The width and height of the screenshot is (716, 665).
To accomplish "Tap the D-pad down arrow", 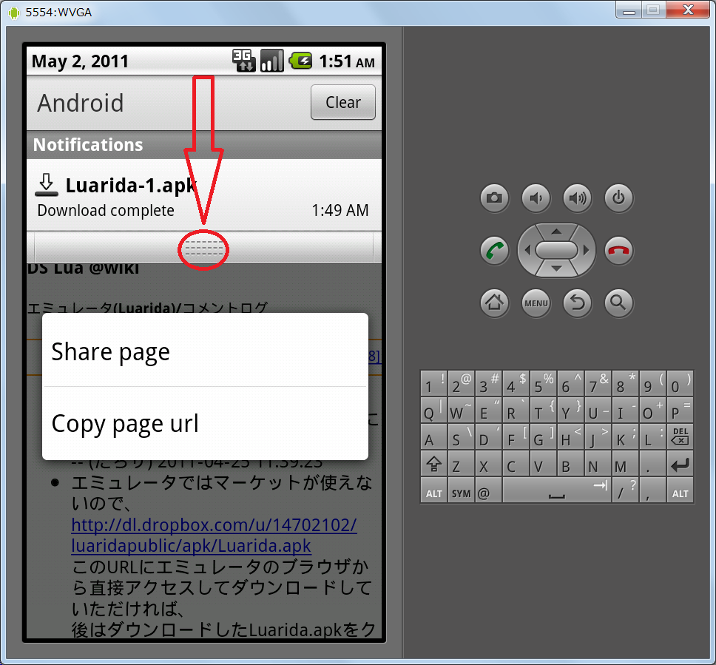I will 556,269.
